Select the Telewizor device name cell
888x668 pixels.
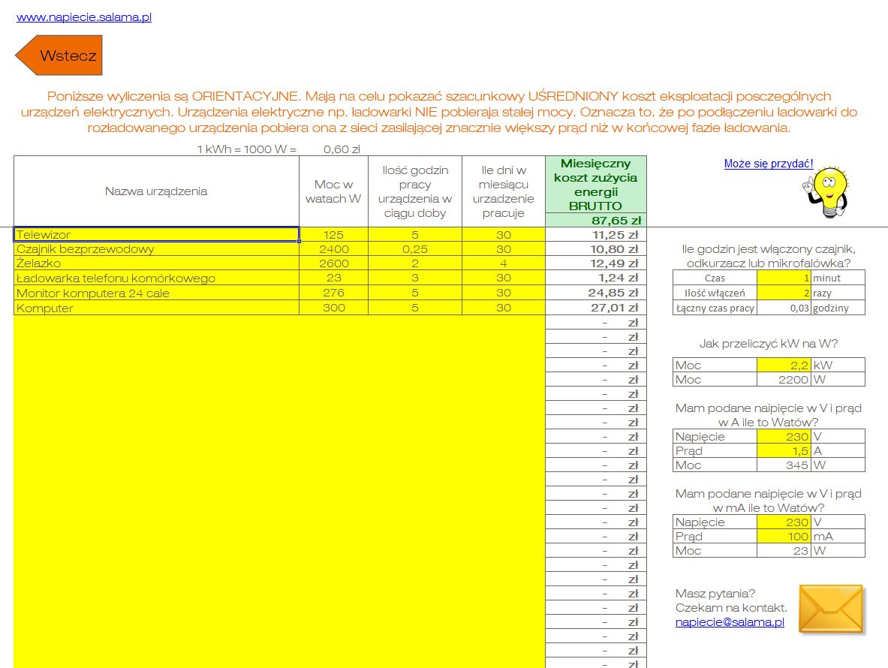tap(156, 234)
